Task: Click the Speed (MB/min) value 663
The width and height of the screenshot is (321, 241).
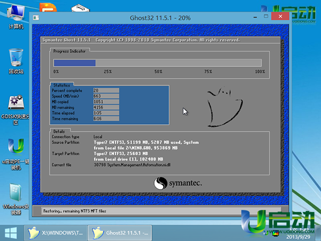Action: pyautogui.click(x=106, y=96)
